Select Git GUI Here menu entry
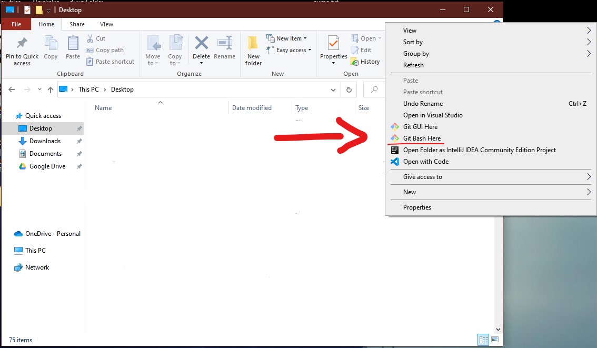The height and width of the screenshot is (348, 597). pos(420,127)
